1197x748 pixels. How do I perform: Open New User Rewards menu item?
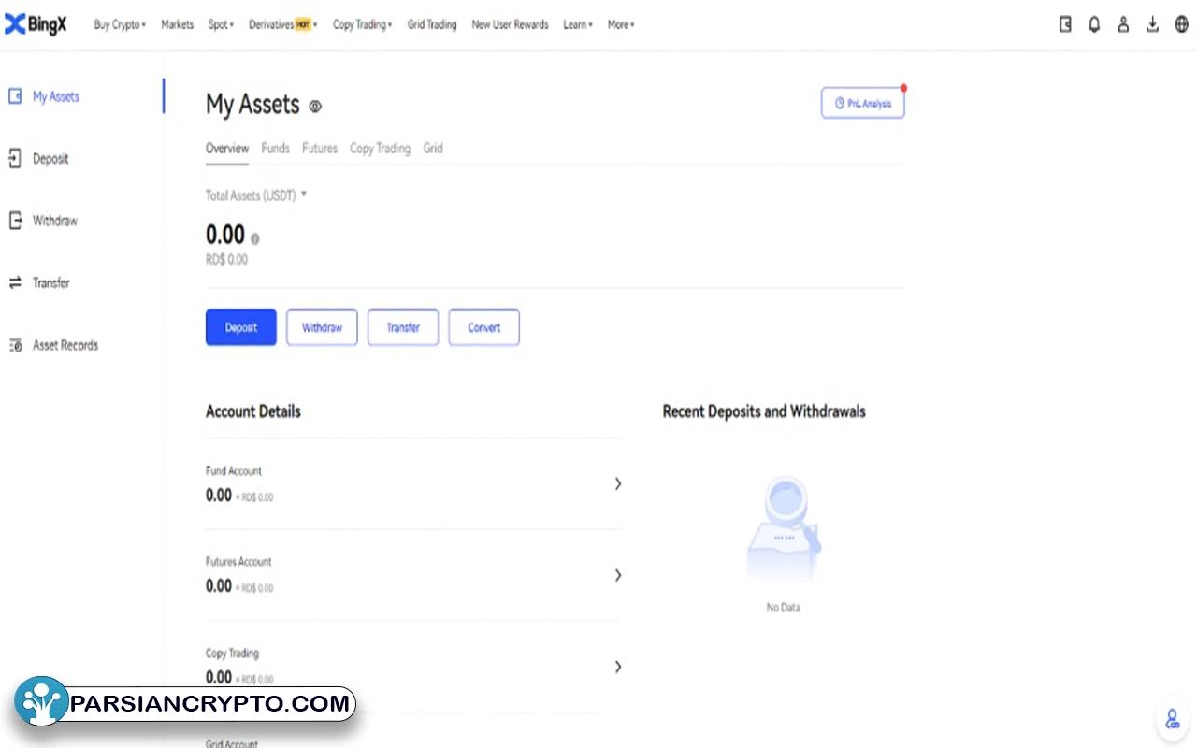[x=510, y=25]
